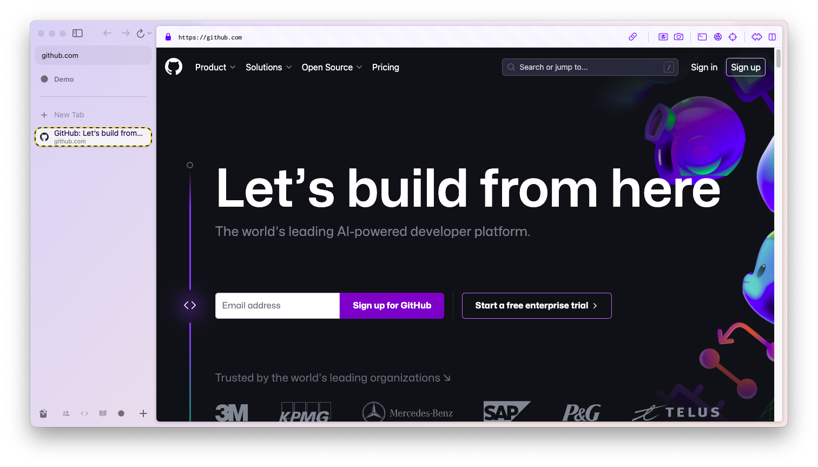Image resolution: width=818 pixels, height=467 pixels.
Task: Open the terminal console icon
Action: [702, 37]
